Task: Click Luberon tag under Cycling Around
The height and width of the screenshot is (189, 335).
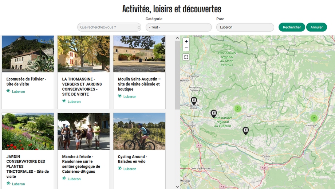Action: pos(130,169)
